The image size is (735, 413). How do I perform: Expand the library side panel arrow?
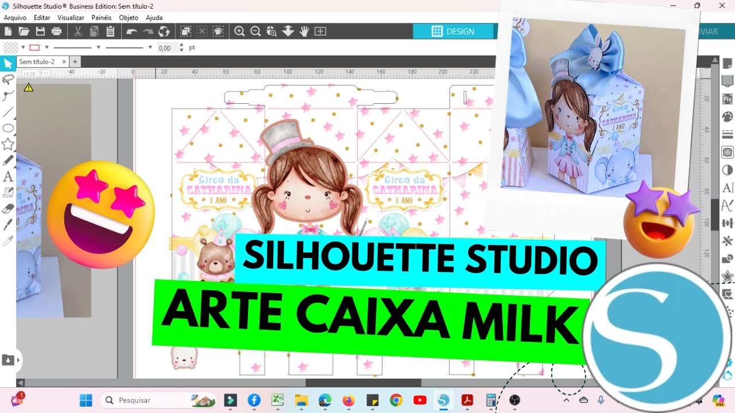[x=19, y=360]
